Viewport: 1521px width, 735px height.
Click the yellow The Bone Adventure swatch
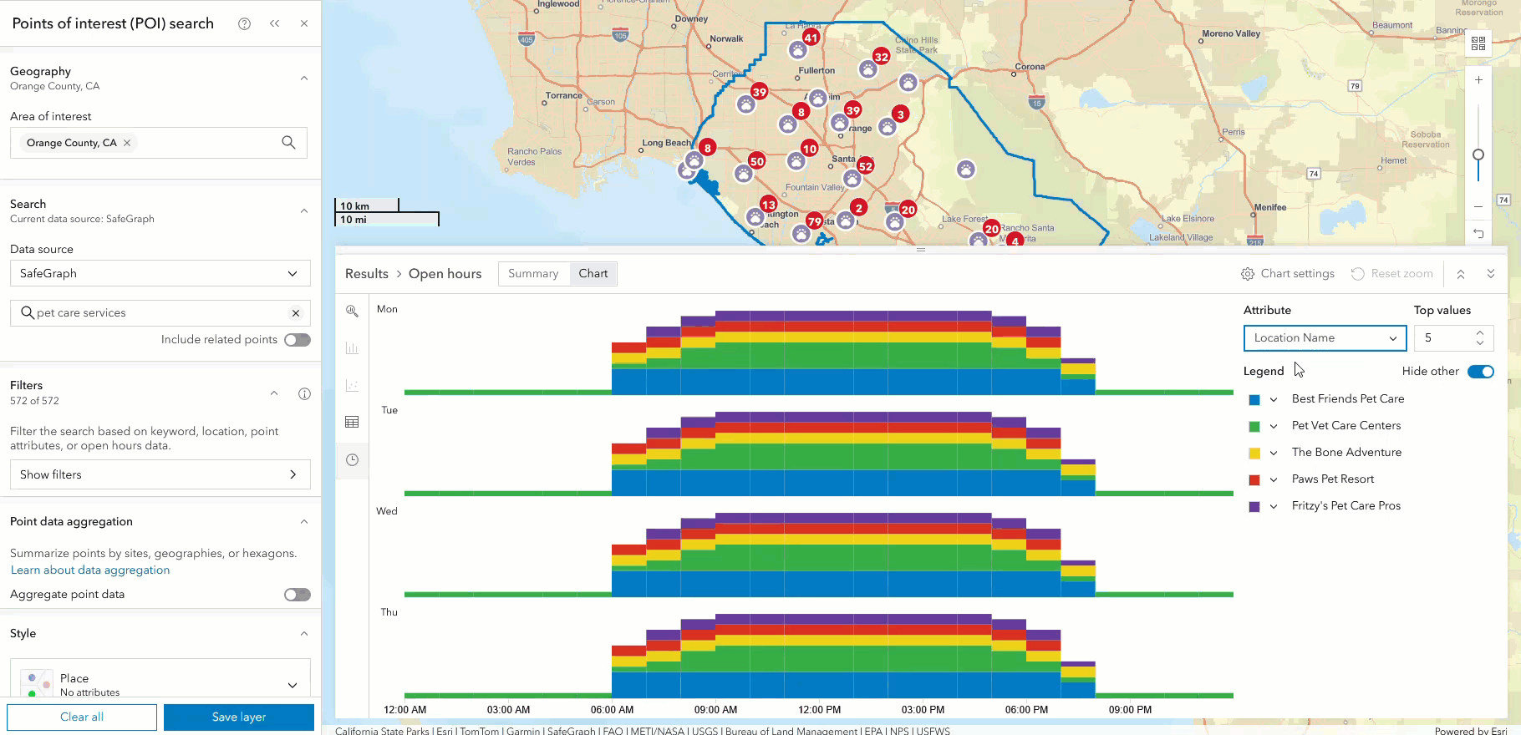click(1254, 454)
